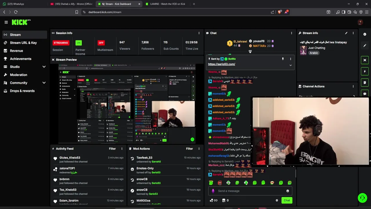Screen dimensions: 371x209
Task: Switch to the WhatsApp browser tab
Action: (x=24, y=4)
